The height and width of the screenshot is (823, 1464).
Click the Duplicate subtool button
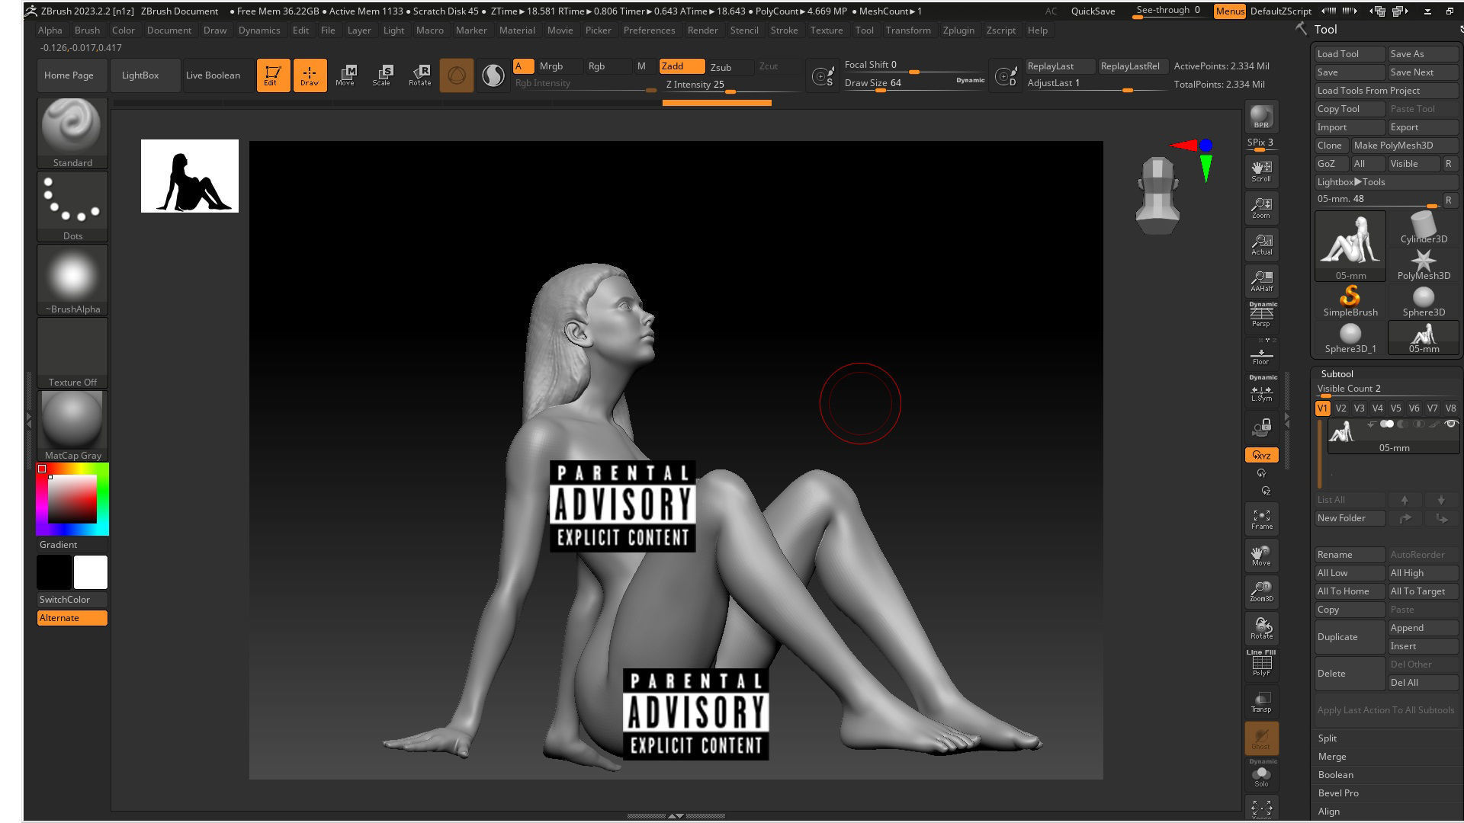click(x=1350, y=636)
